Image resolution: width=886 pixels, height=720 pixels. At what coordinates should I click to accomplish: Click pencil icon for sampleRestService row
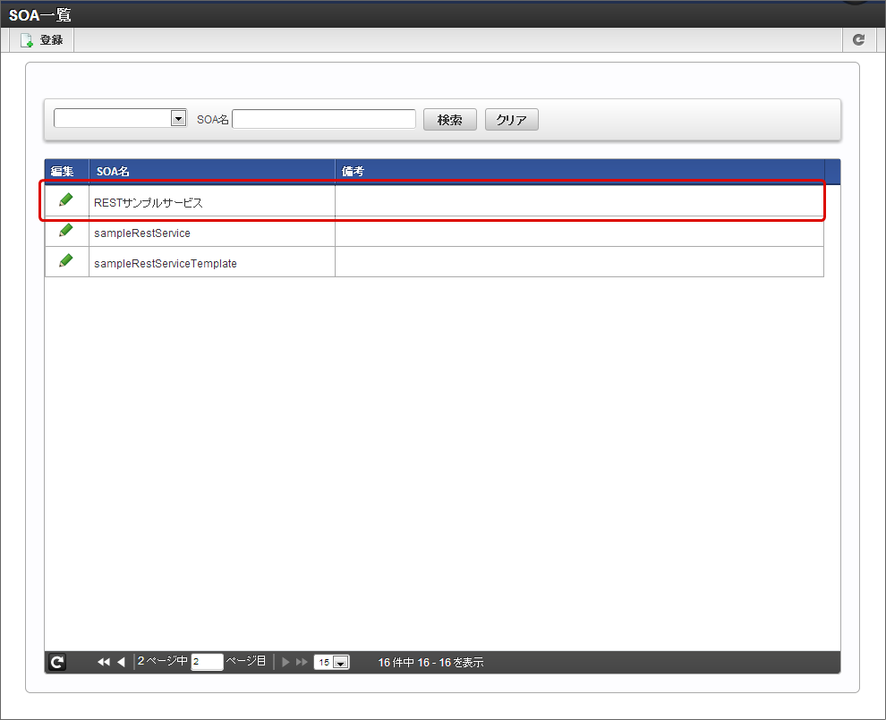(x=66, y=231)
